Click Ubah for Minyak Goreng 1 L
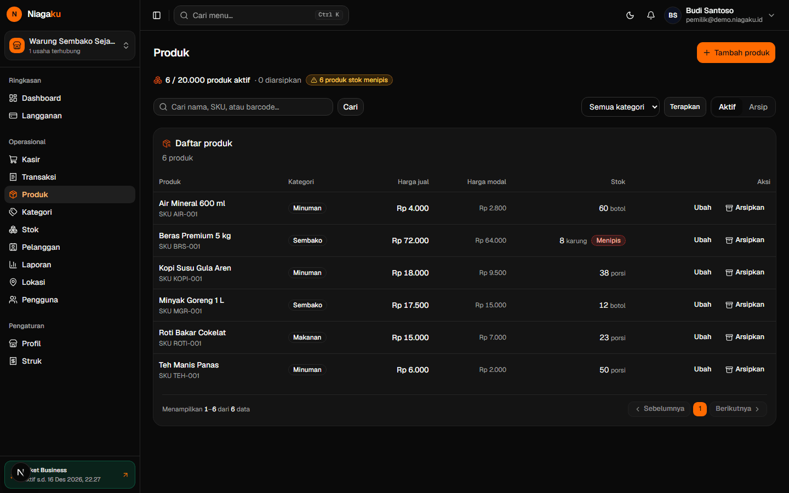The image size is (789, 493). pyautogui.click(x=702, y=305)
